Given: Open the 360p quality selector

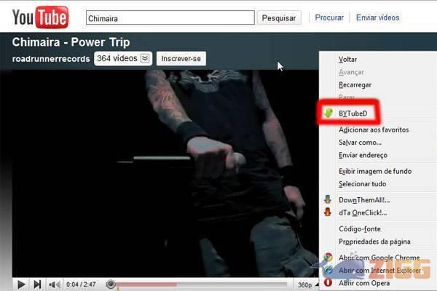Looking at the screenshot, I should pyautogui.click(x=304, y=284).
